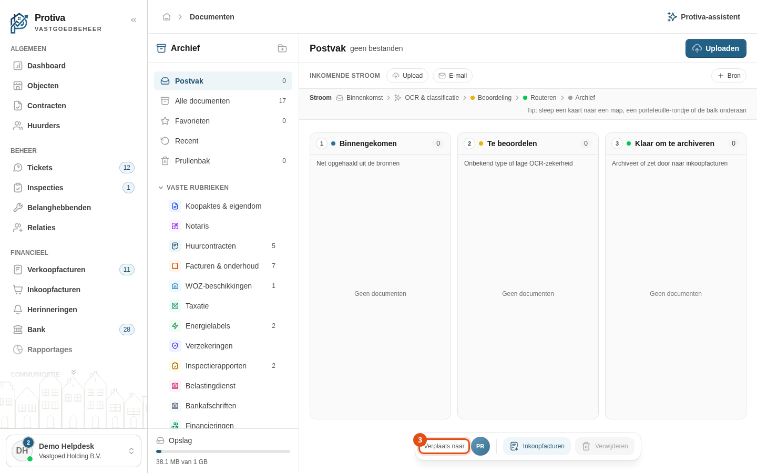Open Belastingdienst rubriek

223,386
